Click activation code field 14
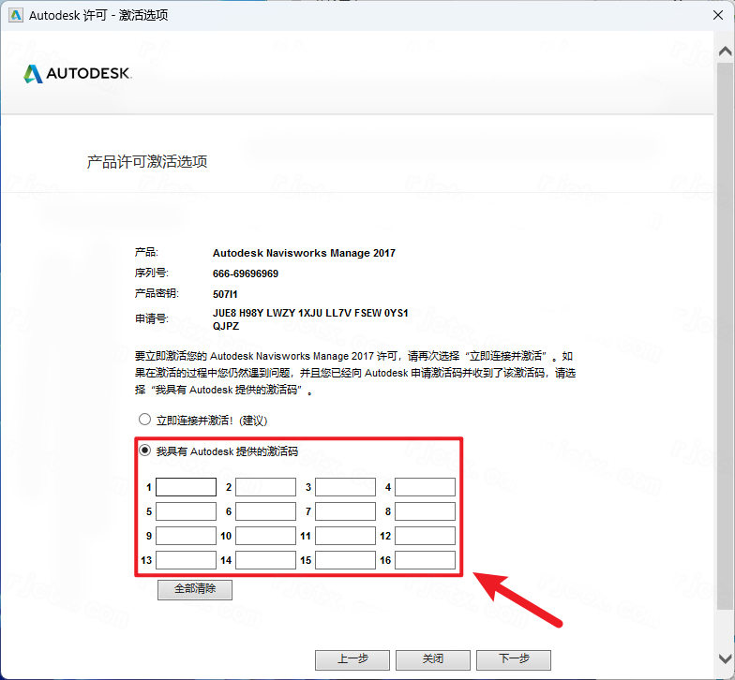 pos(266,560)
